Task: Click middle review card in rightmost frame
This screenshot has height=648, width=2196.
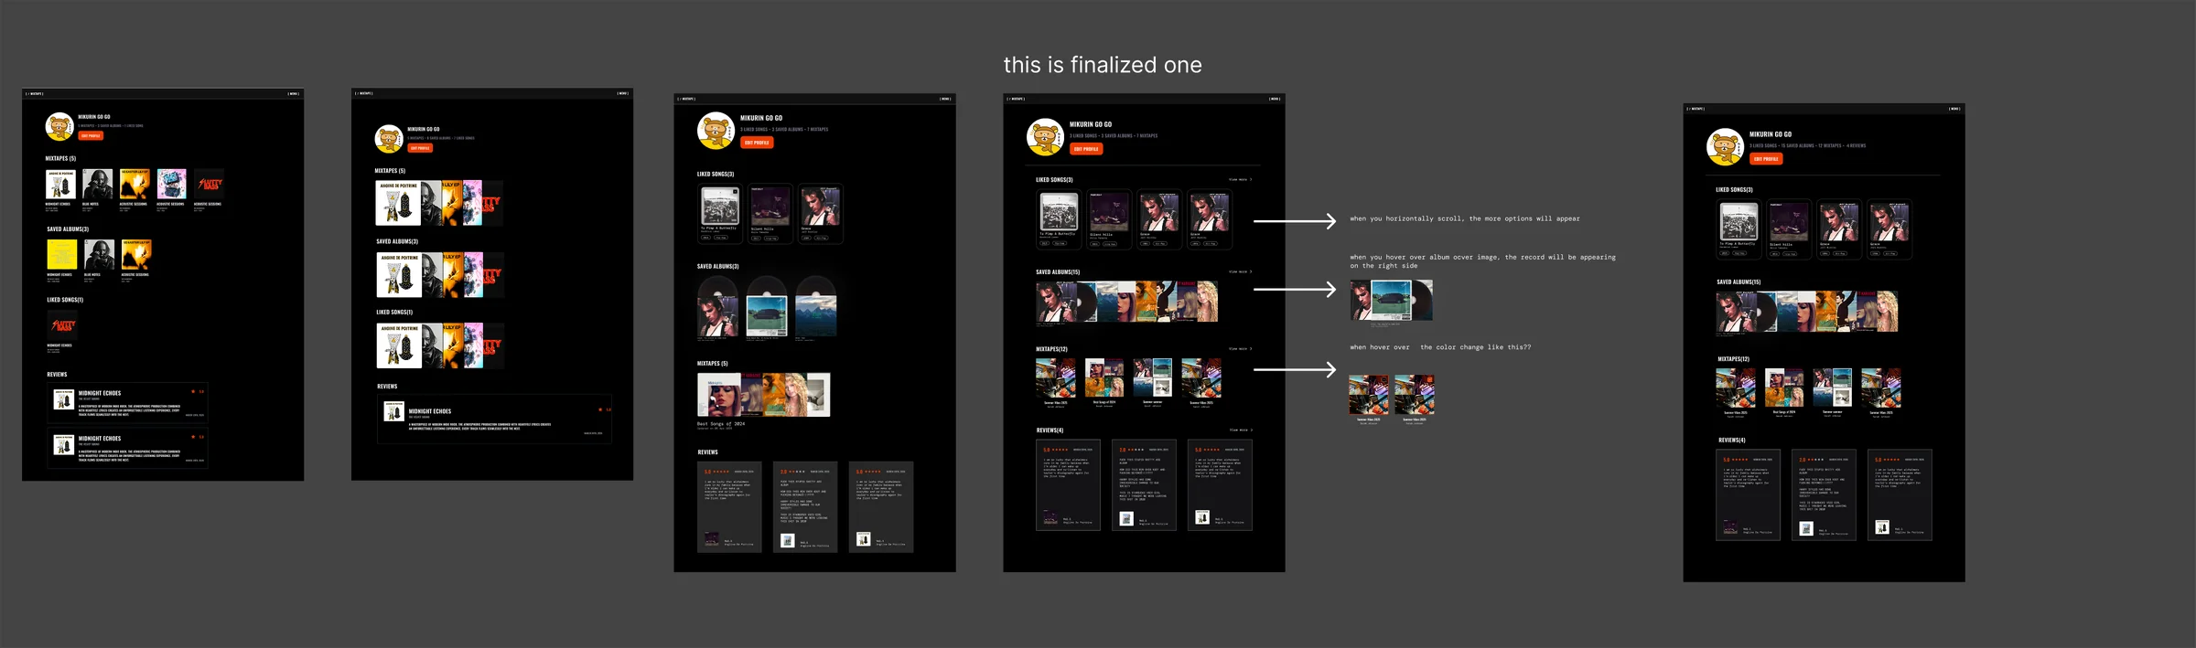Action: point(1824,495)
